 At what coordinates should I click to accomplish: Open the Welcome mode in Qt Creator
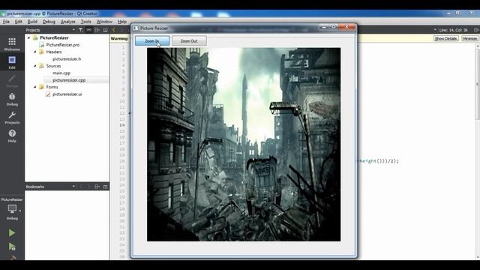pos(12,44)
